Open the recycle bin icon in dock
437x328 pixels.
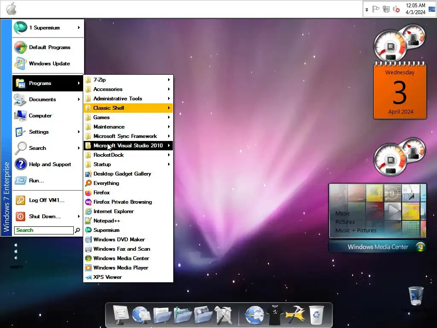point(317,315)
